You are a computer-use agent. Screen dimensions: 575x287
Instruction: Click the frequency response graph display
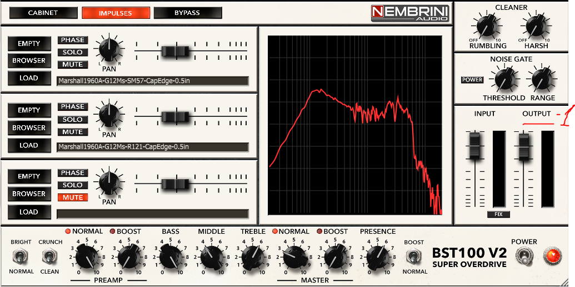tap(355, 125)
